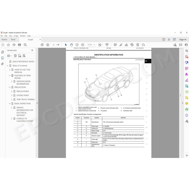189x189 pixels.
Task: Send file by email icon
Action: [181, 45]
